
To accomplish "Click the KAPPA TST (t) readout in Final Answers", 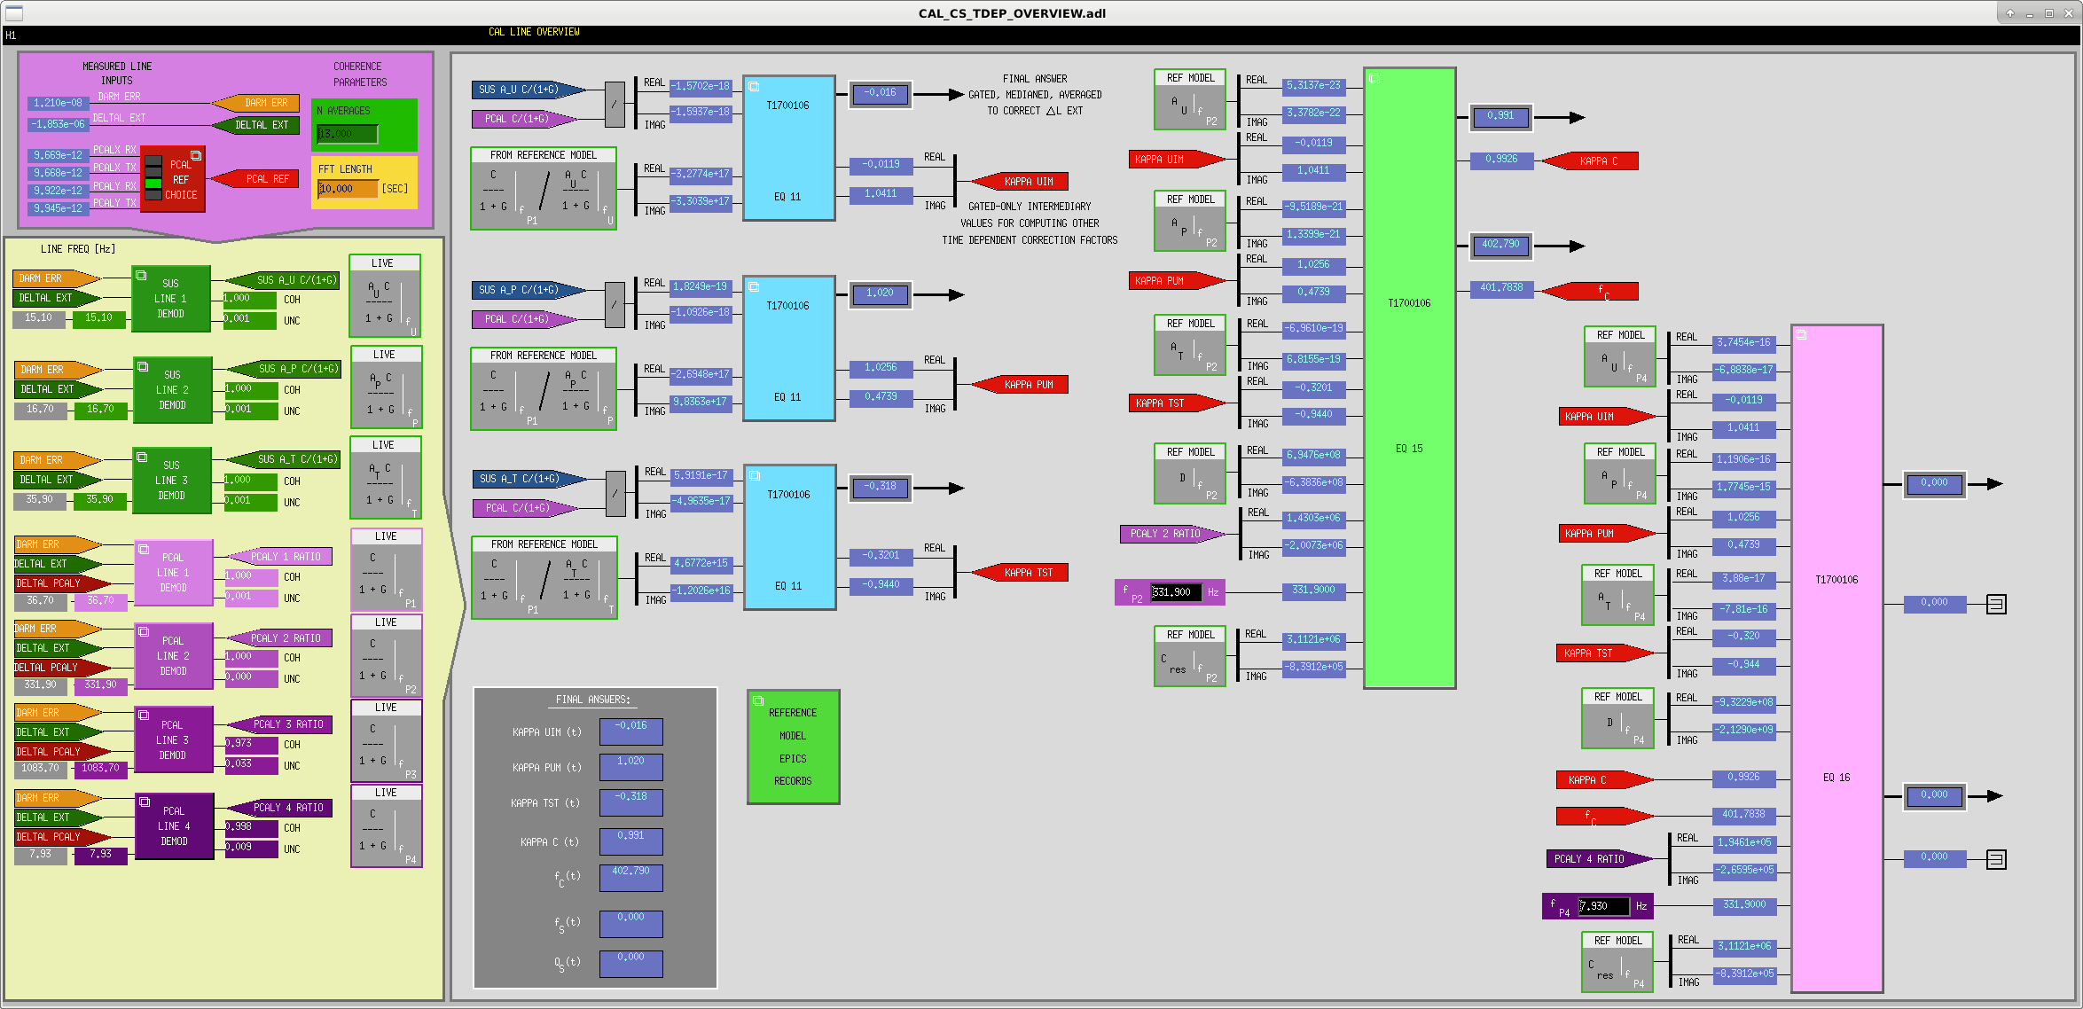I will (631, 802).
